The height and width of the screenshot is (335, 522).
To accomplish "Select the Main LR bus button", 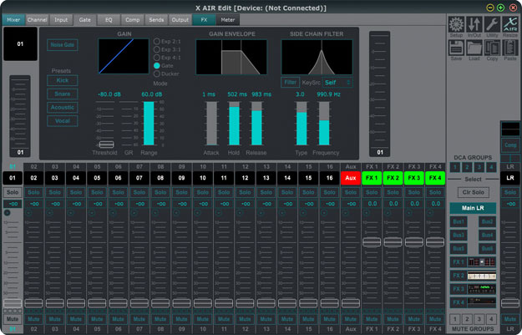I will point(473,208).
